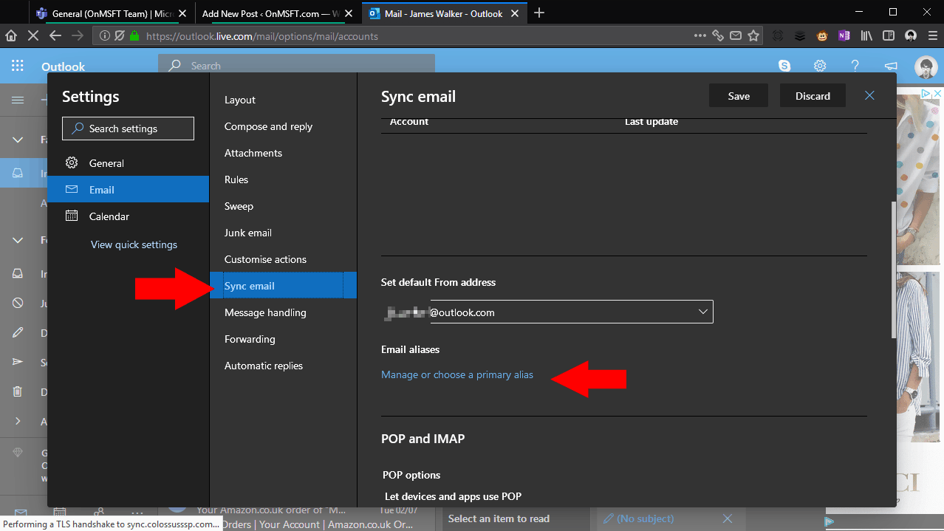Open General settings category
944x531 pixels.
pos(129,163)
